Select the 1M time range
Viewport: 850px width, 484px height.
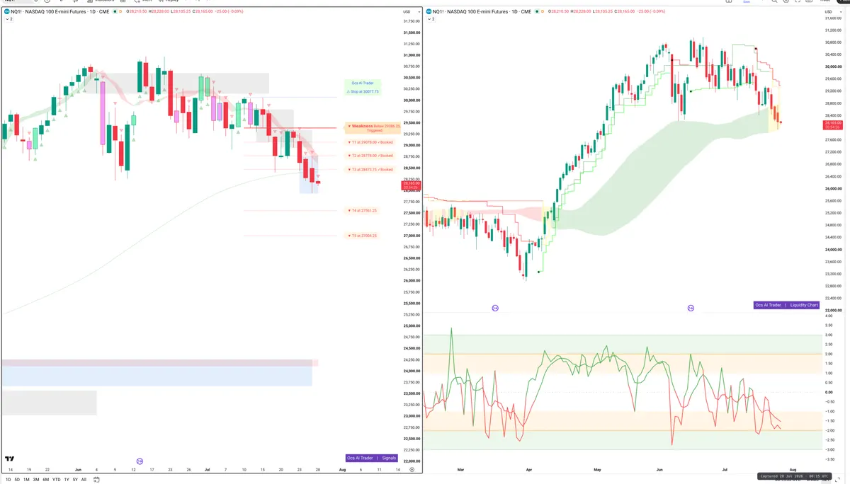pyautogui.click(x=26, y=479)
